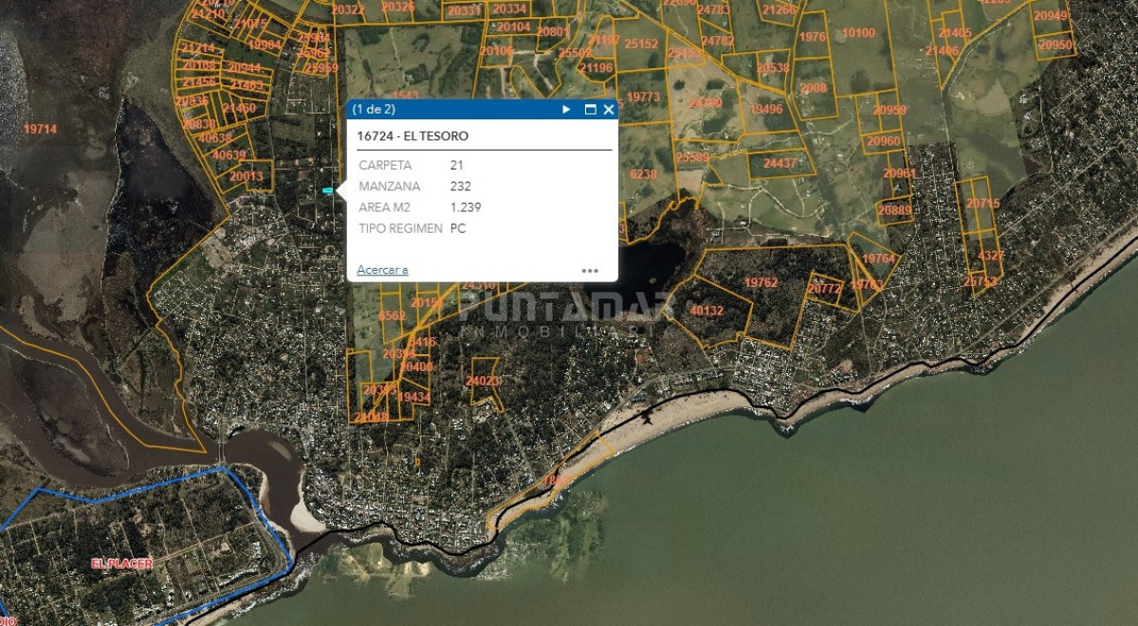Pick parcel number 19714

[x=41, y=129]
